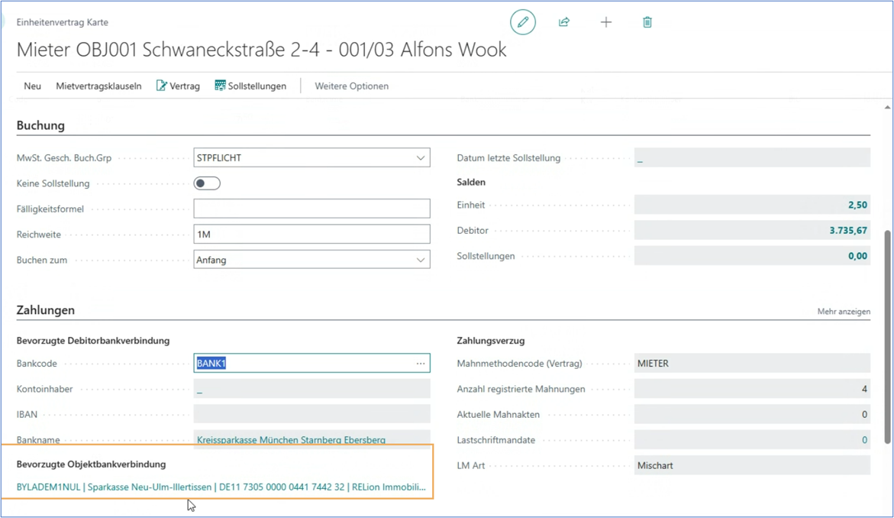Click the Fälligkeitsformel input field
The width and height of the screenshot is (894, 518).
pos(311,209)
